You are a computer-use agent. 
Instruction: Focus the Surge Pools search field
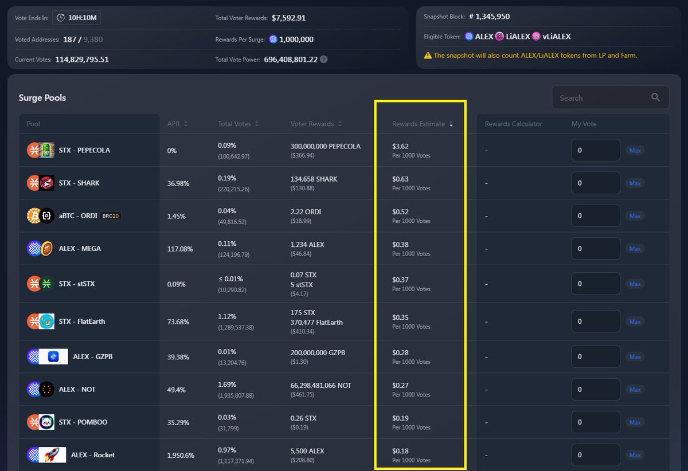pyautogui.click(x=610, y=97)
